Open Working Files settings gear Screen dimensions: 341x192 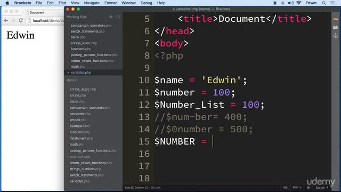click(x=111, y=17)
